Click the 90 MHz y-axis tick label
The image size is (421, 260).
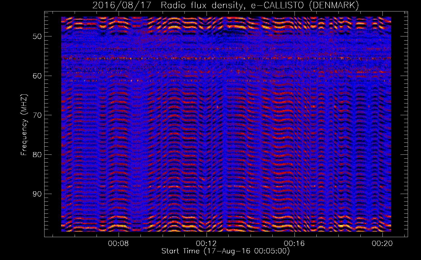37,194
